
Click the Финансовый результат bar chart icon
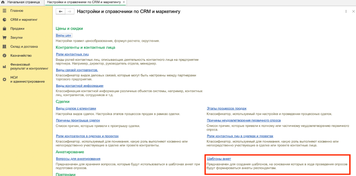pos(4,66)
